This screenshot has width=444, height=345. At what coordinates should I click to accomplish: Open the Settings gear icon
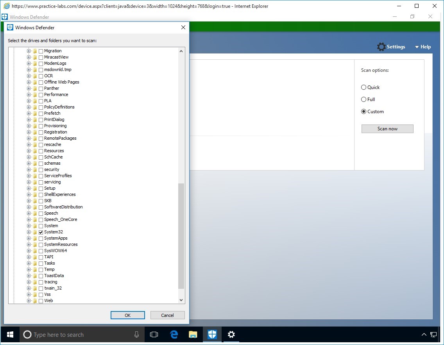(x=381, y=47)
